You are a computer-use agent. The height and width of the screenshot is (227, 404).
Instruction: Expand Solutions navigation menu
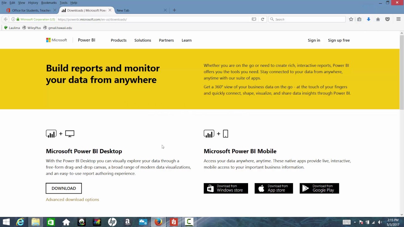coord(143,40)
